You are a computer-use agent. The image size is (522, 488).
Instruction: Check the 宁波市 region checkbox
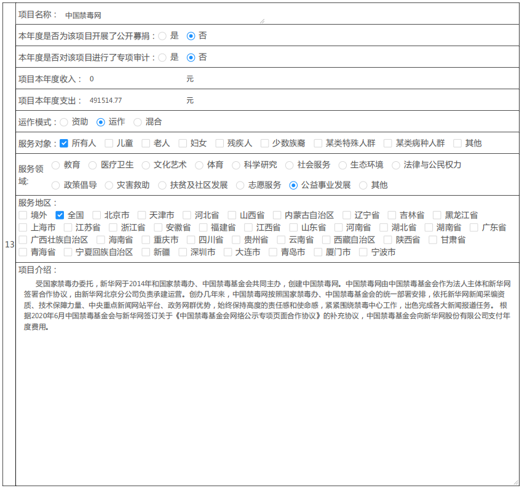[x=363, y=252]
